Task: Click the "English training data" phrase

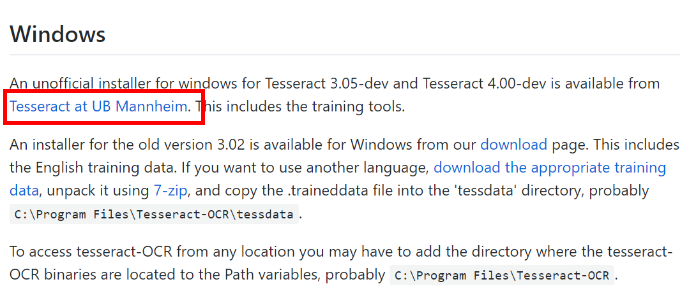Action: [x=110, y=168]
